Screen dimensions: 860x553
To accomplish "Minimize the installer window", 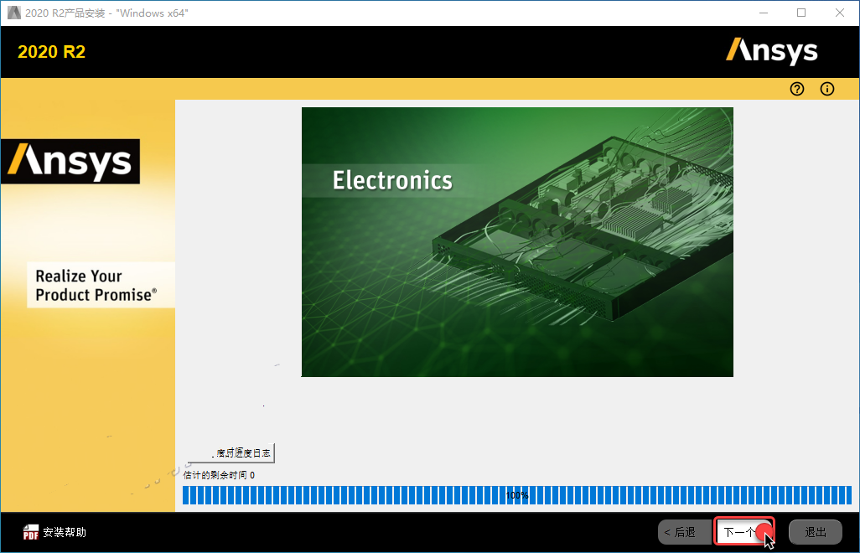I will [764, 13].
